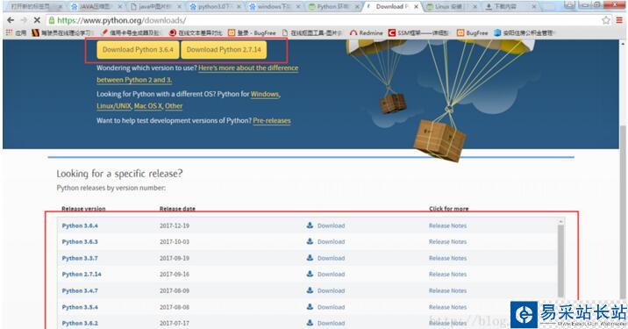The height and width of the screenshot is (329, 628).
Task: Click the green padlock security icon
Action: click(51, 20)
